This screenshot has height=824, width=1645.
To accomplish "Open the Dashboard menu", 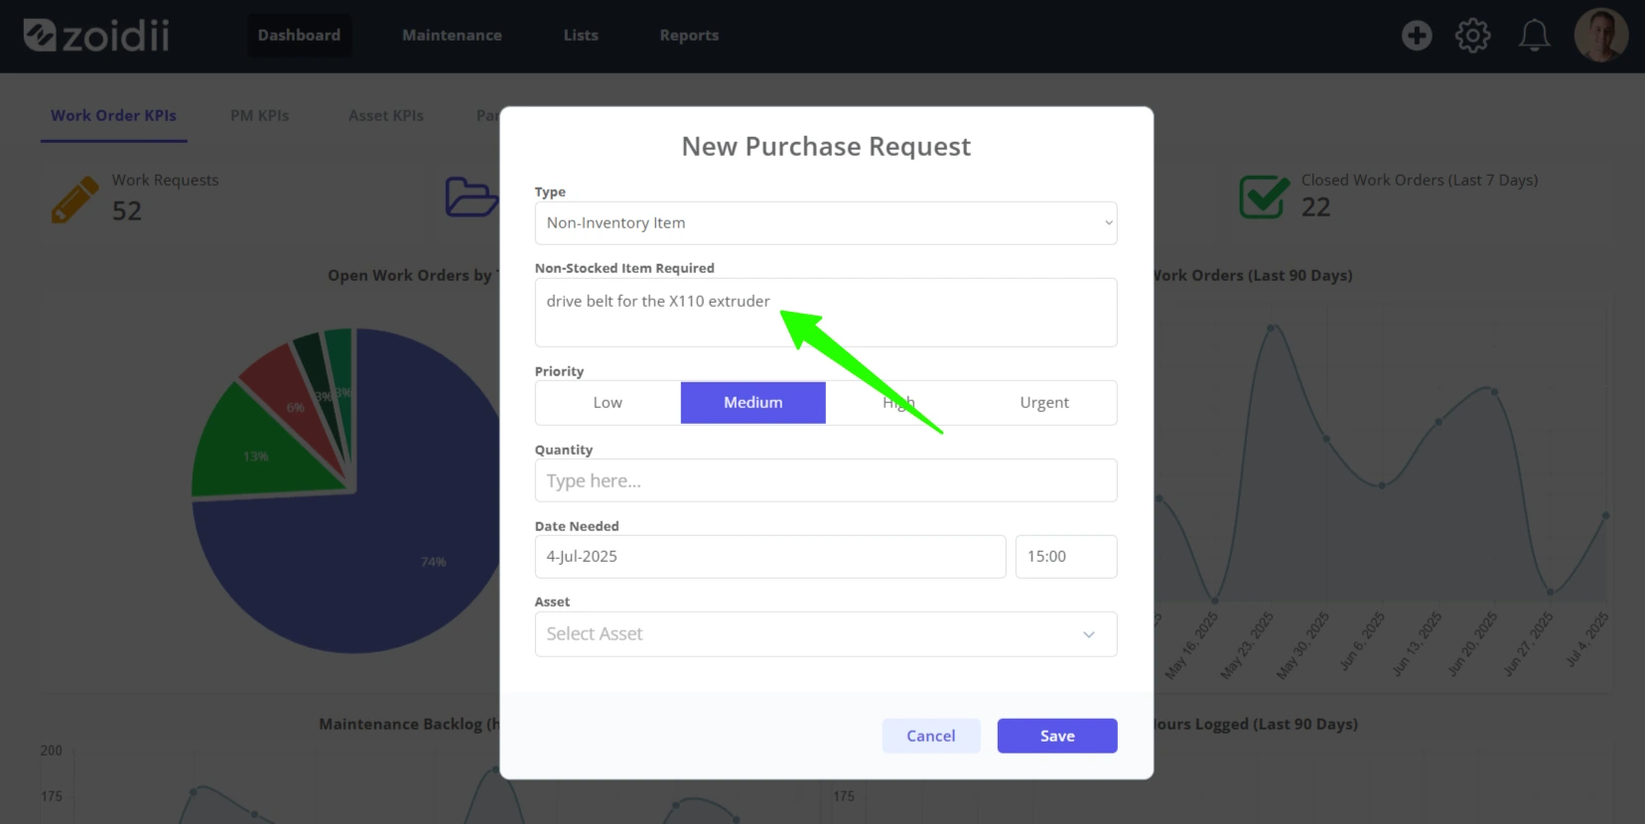I will tap(299, 35).
